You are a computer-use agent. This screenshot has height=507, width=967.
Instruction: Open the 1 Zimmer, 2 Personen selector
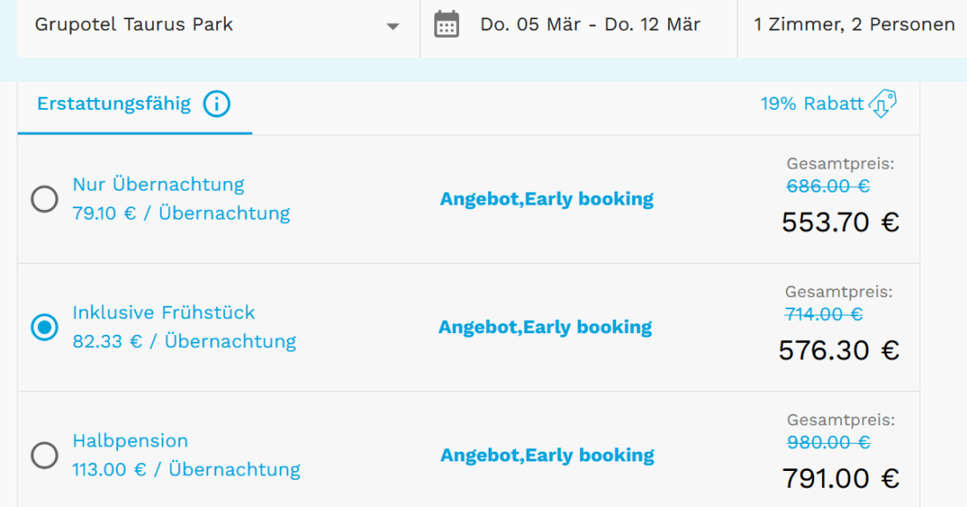tap(854, 25)
